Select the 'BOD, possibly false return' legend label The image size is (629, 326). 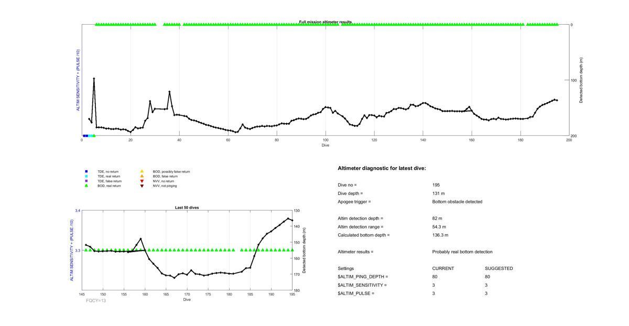pyautogui.click(x=171, y=171)
